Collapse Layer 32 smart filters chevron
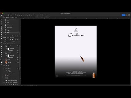Viewport: 131px width, 98px height. pos(18,53)
